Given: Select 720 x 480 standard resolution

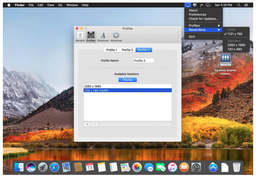Looking at the screenshot, I should pyautogui.click(x=236, y=49).
